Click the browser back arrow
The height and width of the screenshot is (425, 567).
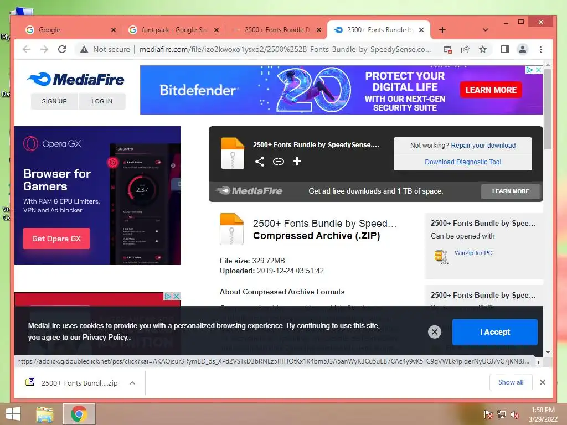click(27, 49)
